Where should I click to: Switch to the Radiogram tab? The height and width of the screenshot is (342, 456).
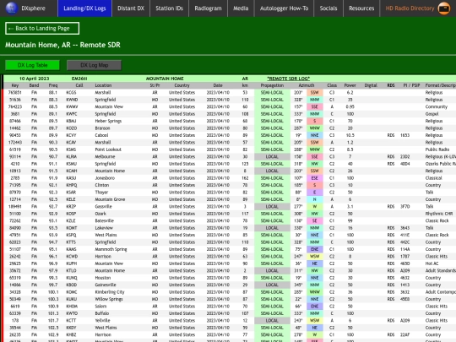[208, 8]
